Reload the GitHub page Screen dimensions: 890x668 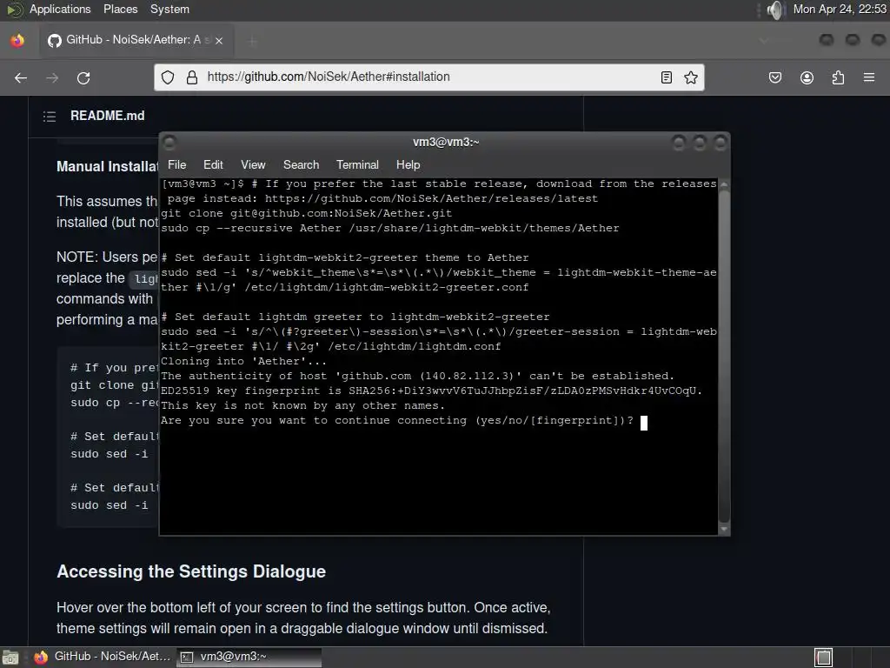pyautogui.click(x=83, y=77)
